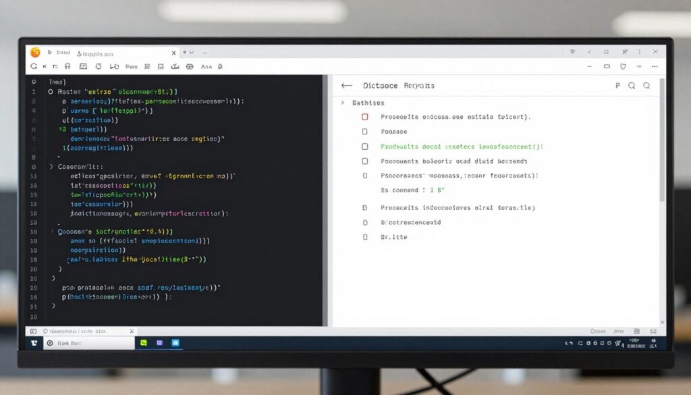Click the magnifier icon in the top-left toolbar
Viewport: 691px width, 395px height.
pyautogui.click(x=34, y=67)
